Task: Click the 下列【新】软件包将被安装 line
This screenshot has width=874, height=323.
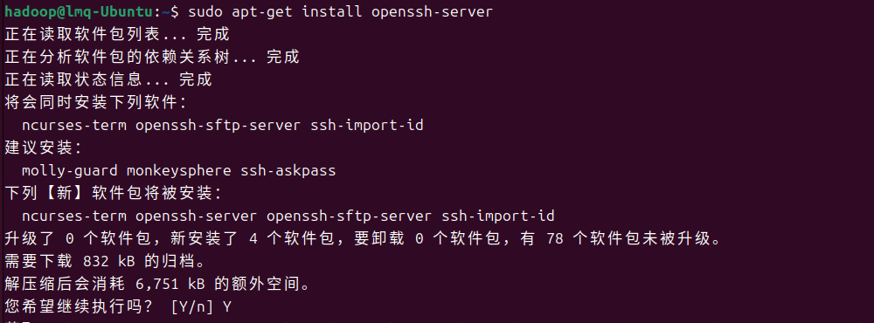Action: tap(113, 193)
